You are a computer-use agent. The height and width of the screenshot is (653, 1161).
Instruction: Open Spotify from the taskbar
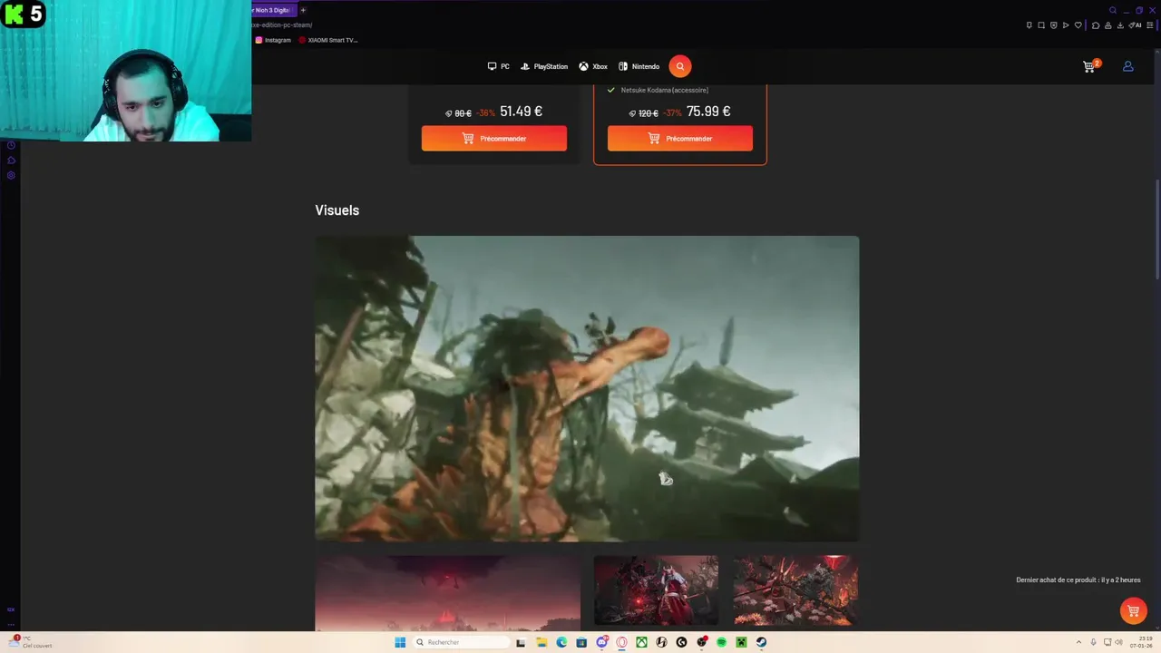pyautogui.click(x=722, y=642)
